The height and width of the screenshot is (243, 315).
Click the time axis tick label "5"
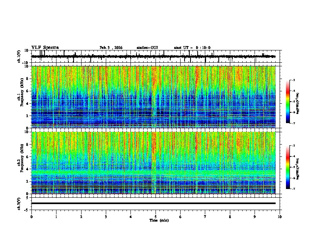click(156, 217)
